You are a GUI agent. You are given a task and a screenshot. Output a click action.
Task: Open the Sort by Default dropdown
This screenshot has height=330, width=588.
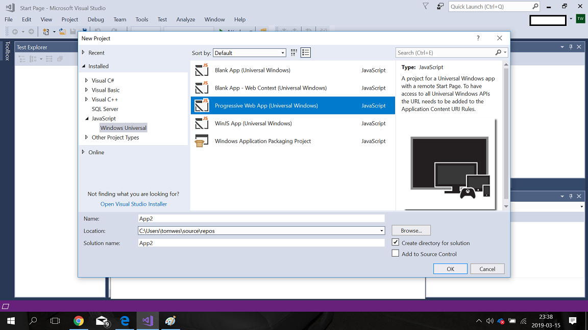pyautogui.click(x=250, y=53)
